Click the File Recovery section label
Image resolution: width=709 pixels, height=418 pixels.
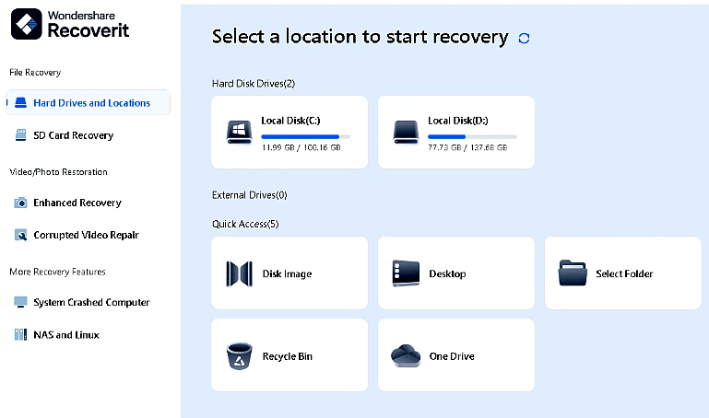coord(35,72)
